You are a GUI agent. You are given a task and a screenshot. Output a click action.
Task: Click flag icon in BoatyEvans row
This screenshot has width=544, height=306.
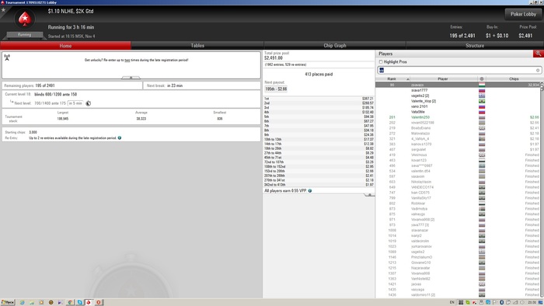click(482, 128)
